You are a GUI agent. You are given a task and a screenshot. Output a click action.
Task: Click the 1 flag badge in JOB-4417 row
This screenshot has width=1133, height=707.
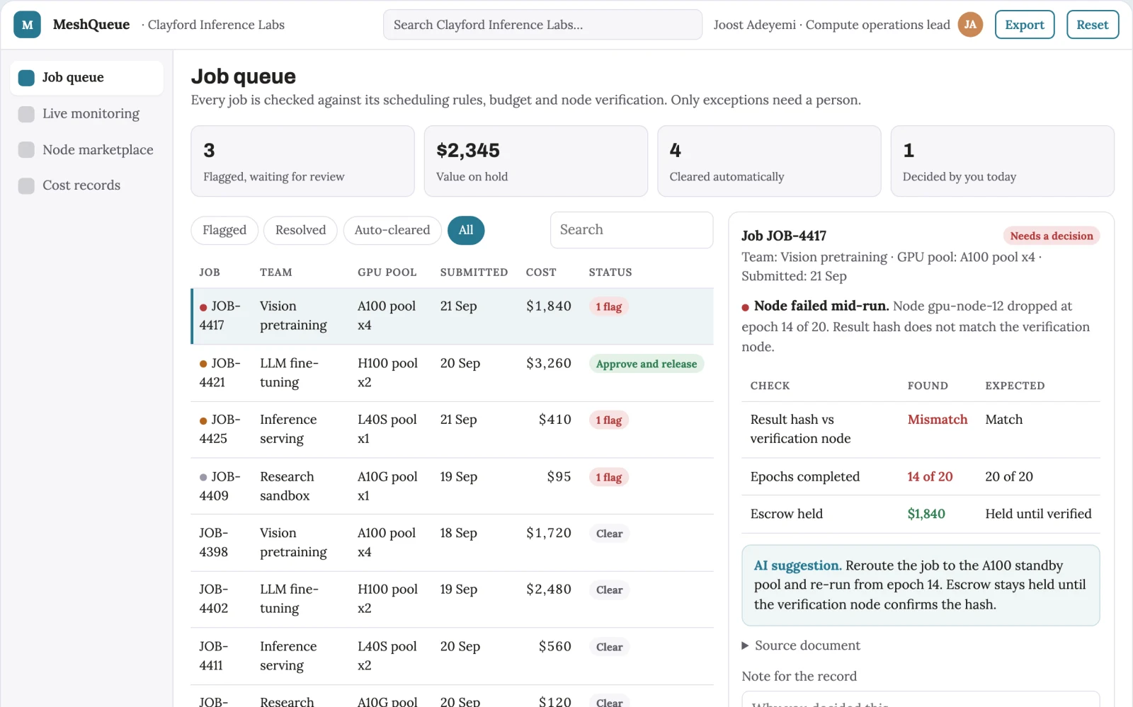click(x=609, y=306)
